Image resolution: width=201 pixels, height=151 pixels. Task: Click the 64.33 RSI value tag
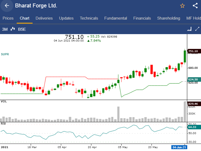194,127
